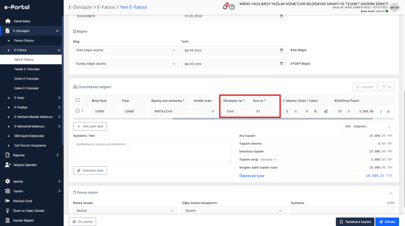
Task: Tick the select-all checkbox in table header
Action: pos(78,100)
